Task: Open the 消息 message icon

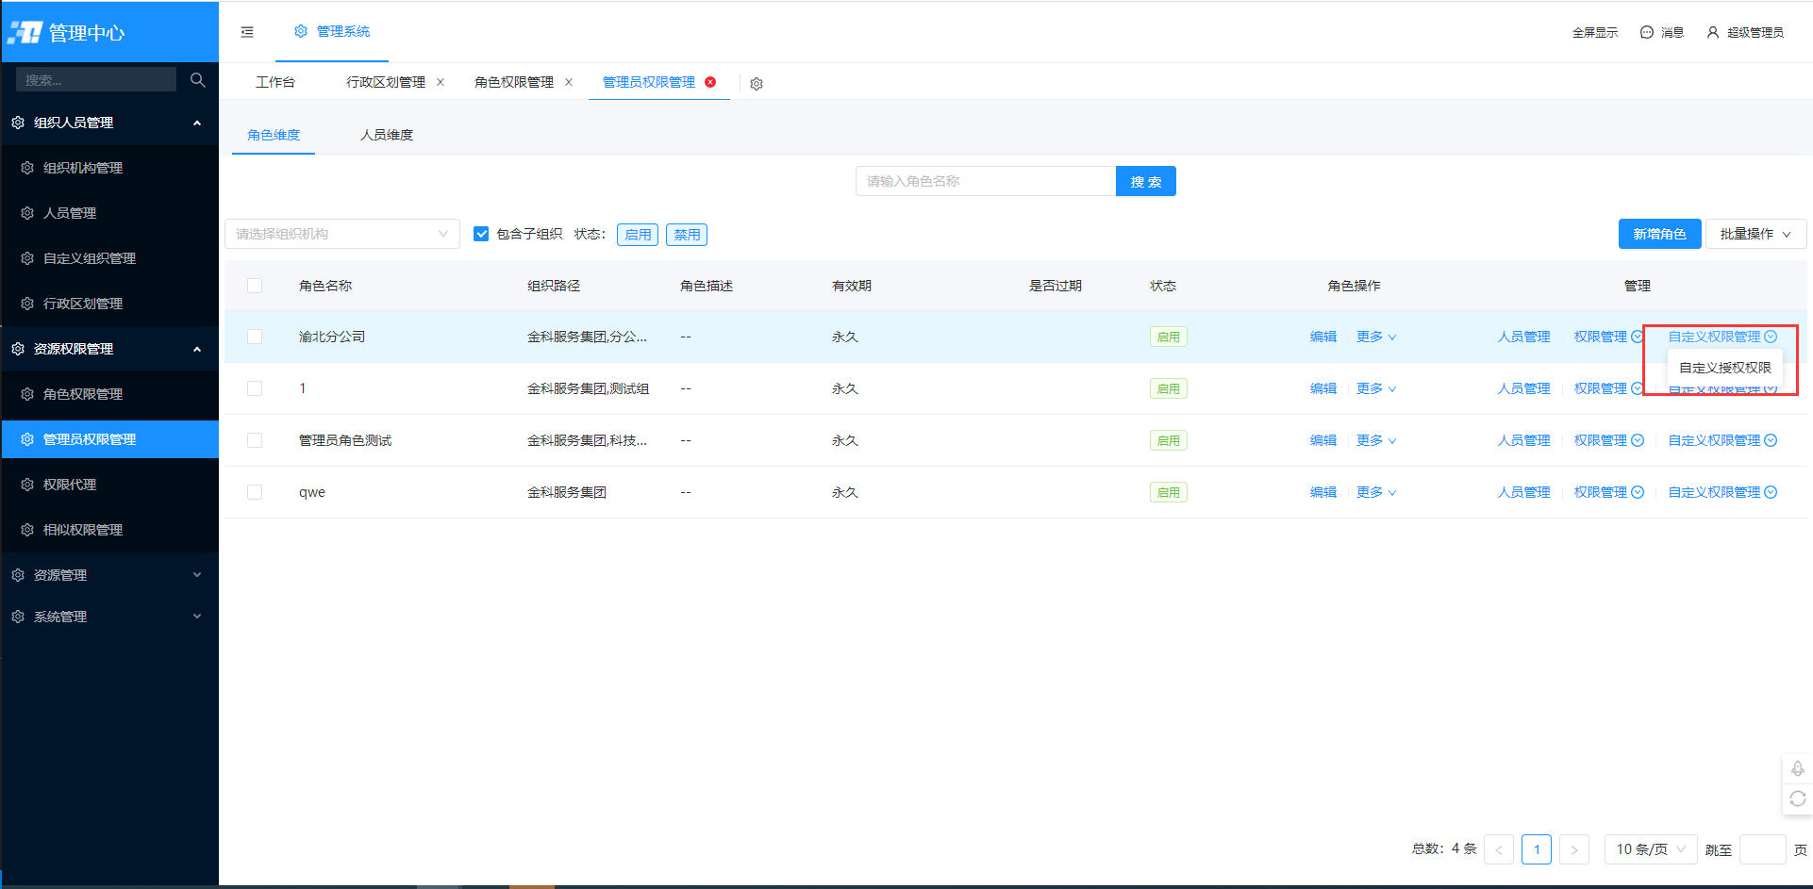Action: coord(1647,32)
